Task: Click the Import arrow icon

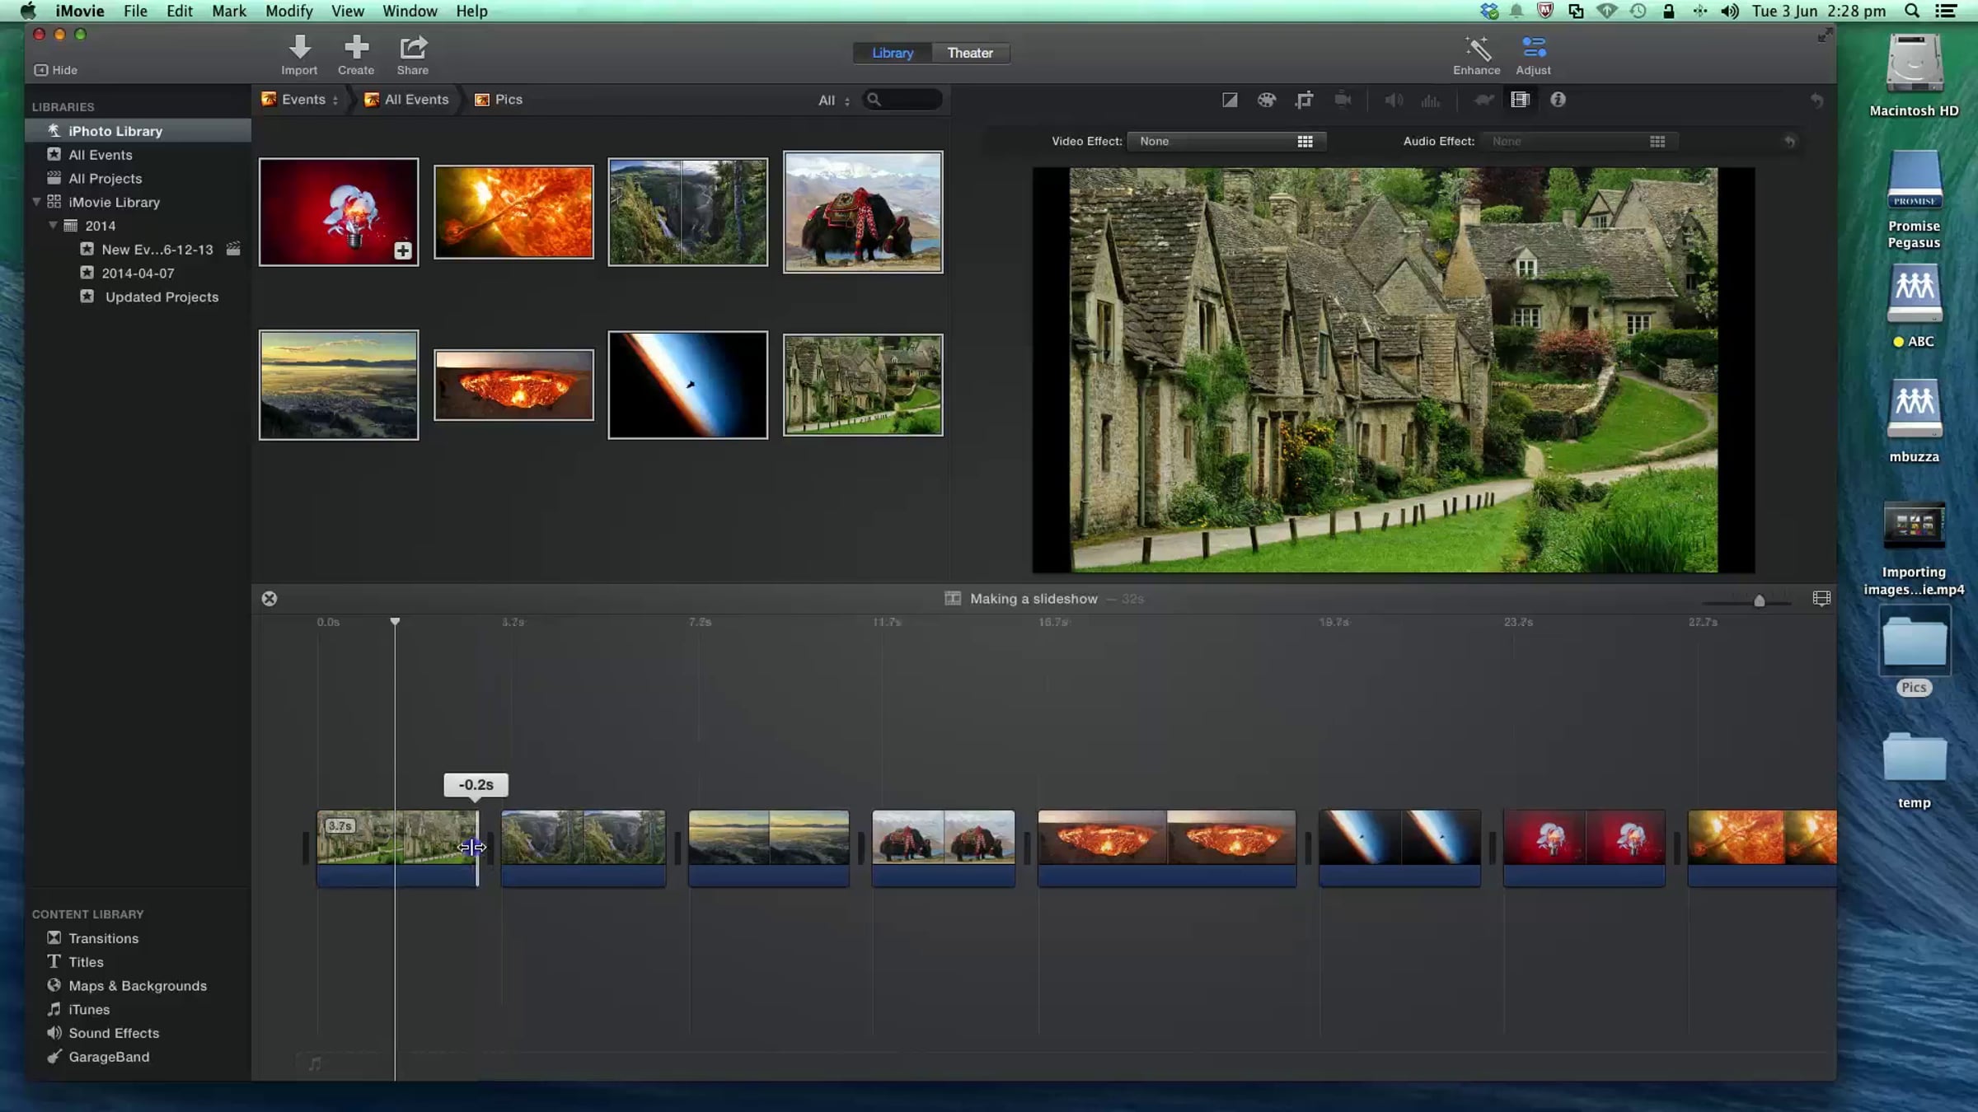Action: click(x=299, y=48)
